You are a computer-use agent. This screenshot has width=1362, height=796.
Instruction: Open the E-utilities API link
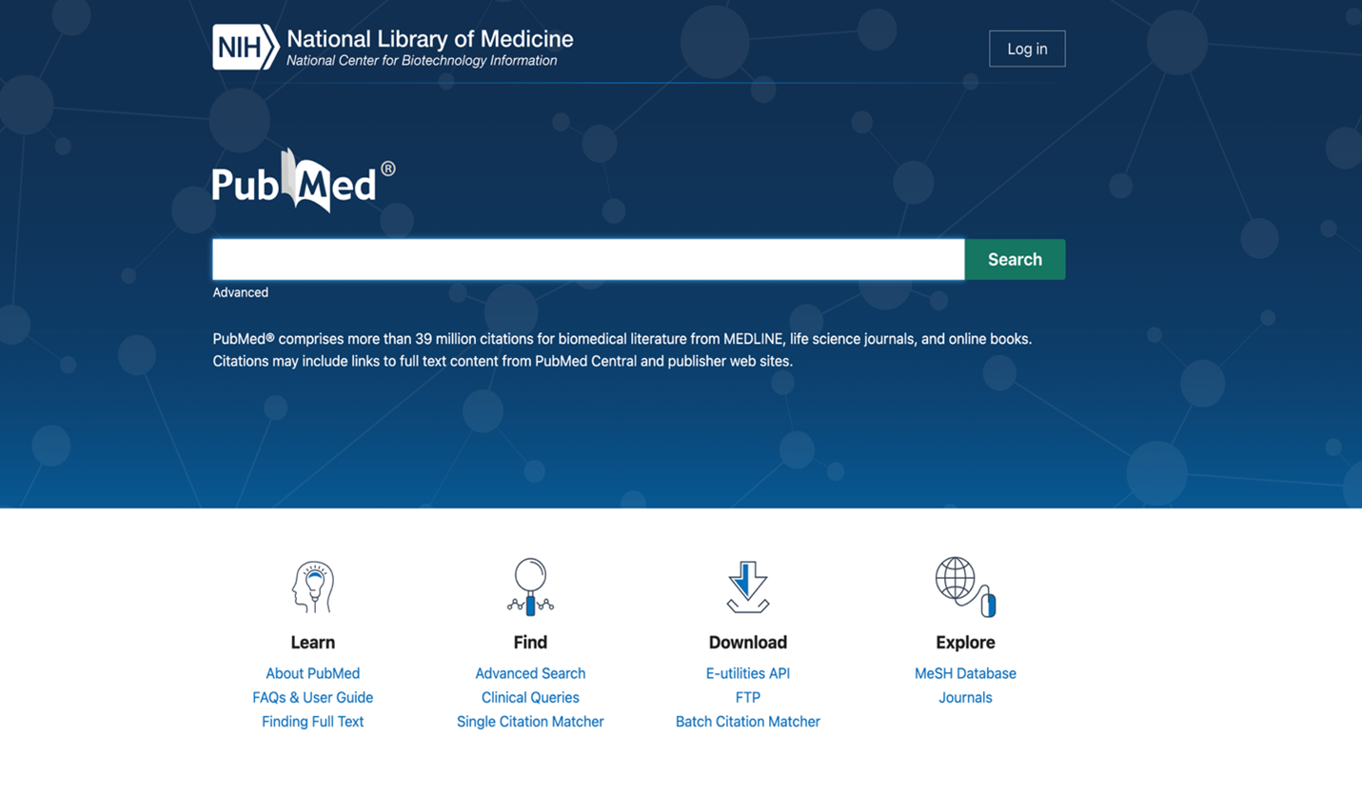[x=747, y=673]
